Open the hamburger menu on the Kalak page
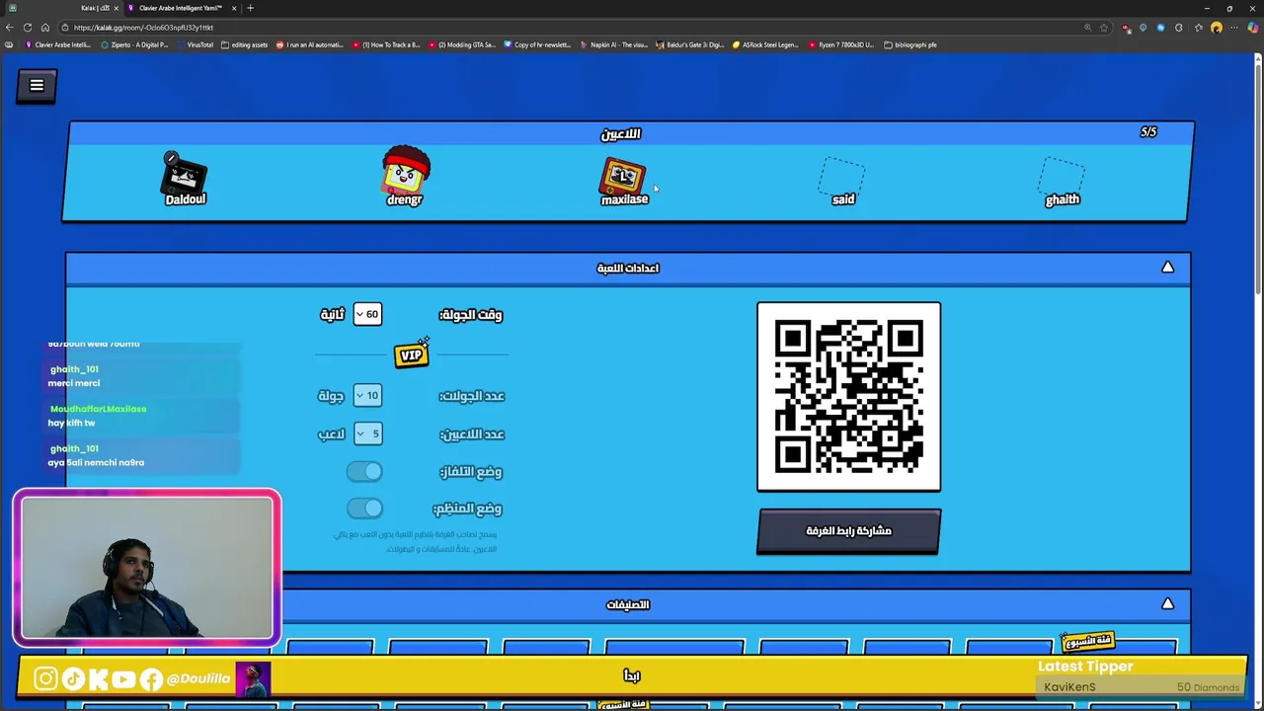Image resolution: width=1264 pixels, height=711 pixels. (37, 86)
